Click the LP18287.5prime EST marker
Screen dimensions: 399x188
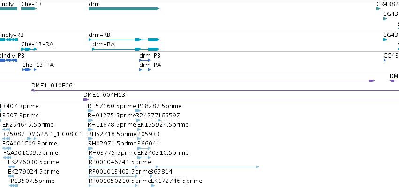click(138, 111)
